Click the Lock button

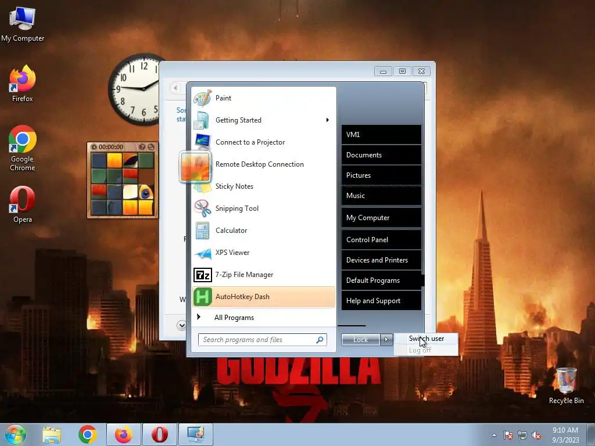360,340
